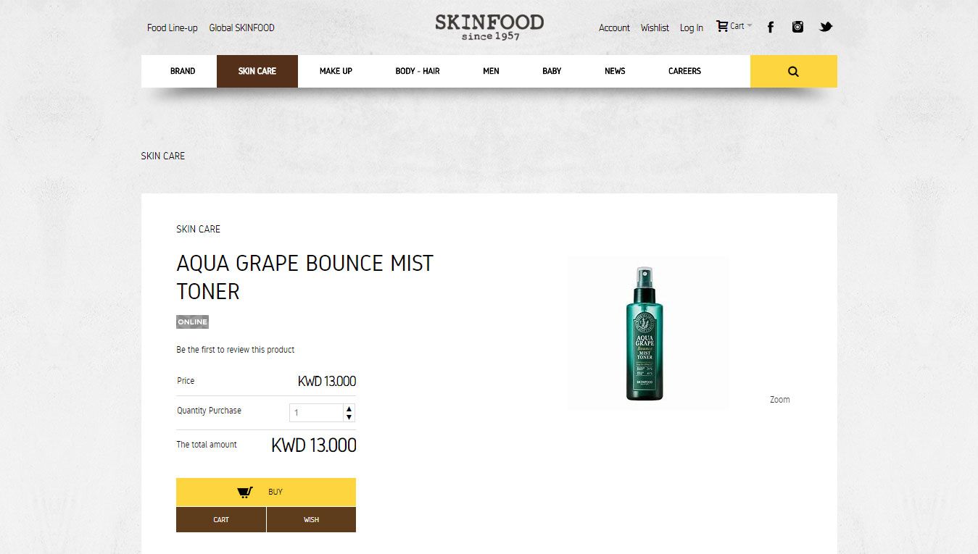The image size is (978, 554).
Task: Click the Zoom link beside the image
Action: tap(780, 400)
